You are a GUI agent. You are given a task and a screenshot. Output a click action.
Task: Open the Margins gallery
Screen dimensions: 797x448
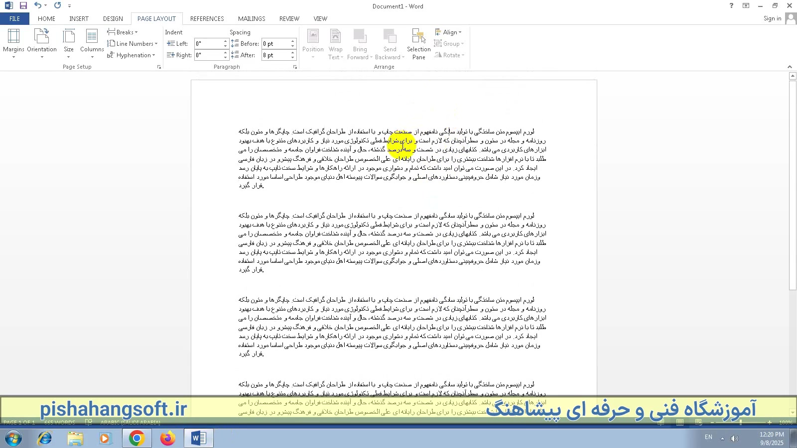tap(13, 44)
